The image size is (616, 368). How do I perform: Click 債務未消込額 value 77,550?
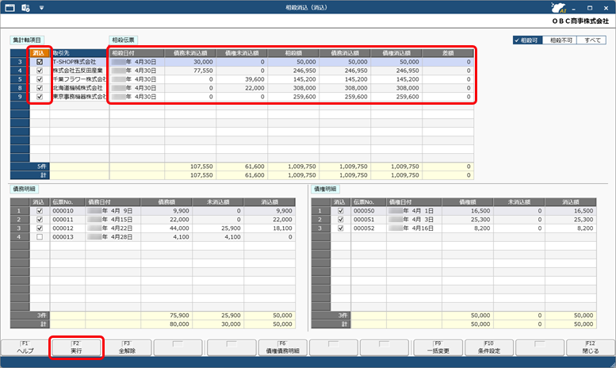point(203,71)
